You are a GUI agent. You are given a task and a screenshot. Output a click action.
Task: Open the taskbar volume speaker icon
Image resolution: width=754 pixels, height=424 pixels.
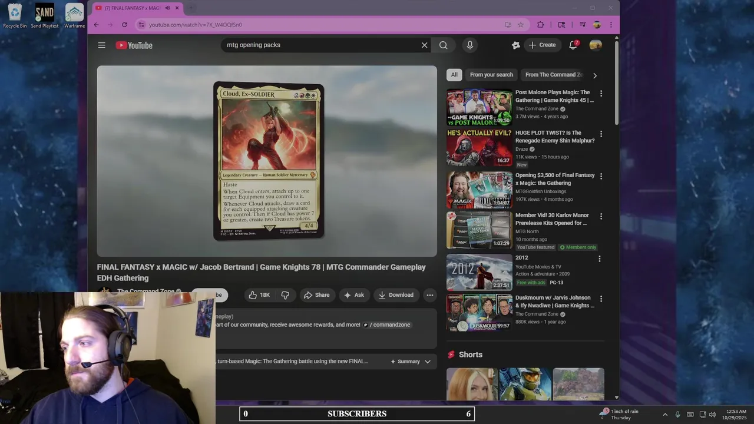pyautogui.click(x=712, y=415)
